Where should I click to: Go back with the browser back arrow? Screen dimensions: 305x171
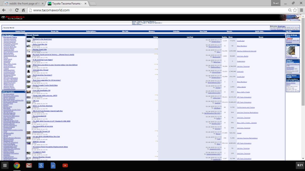pos(4,10)
